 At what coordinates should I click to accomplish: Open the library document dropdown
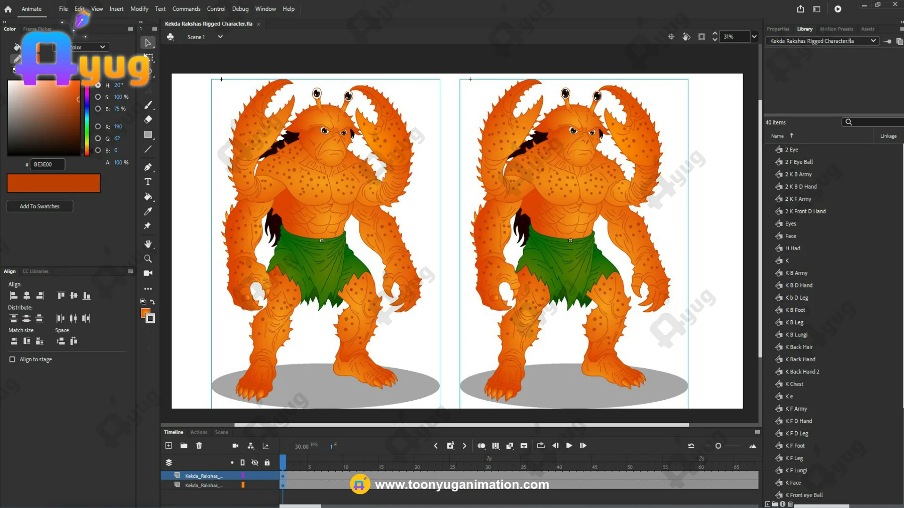[873, 41]
